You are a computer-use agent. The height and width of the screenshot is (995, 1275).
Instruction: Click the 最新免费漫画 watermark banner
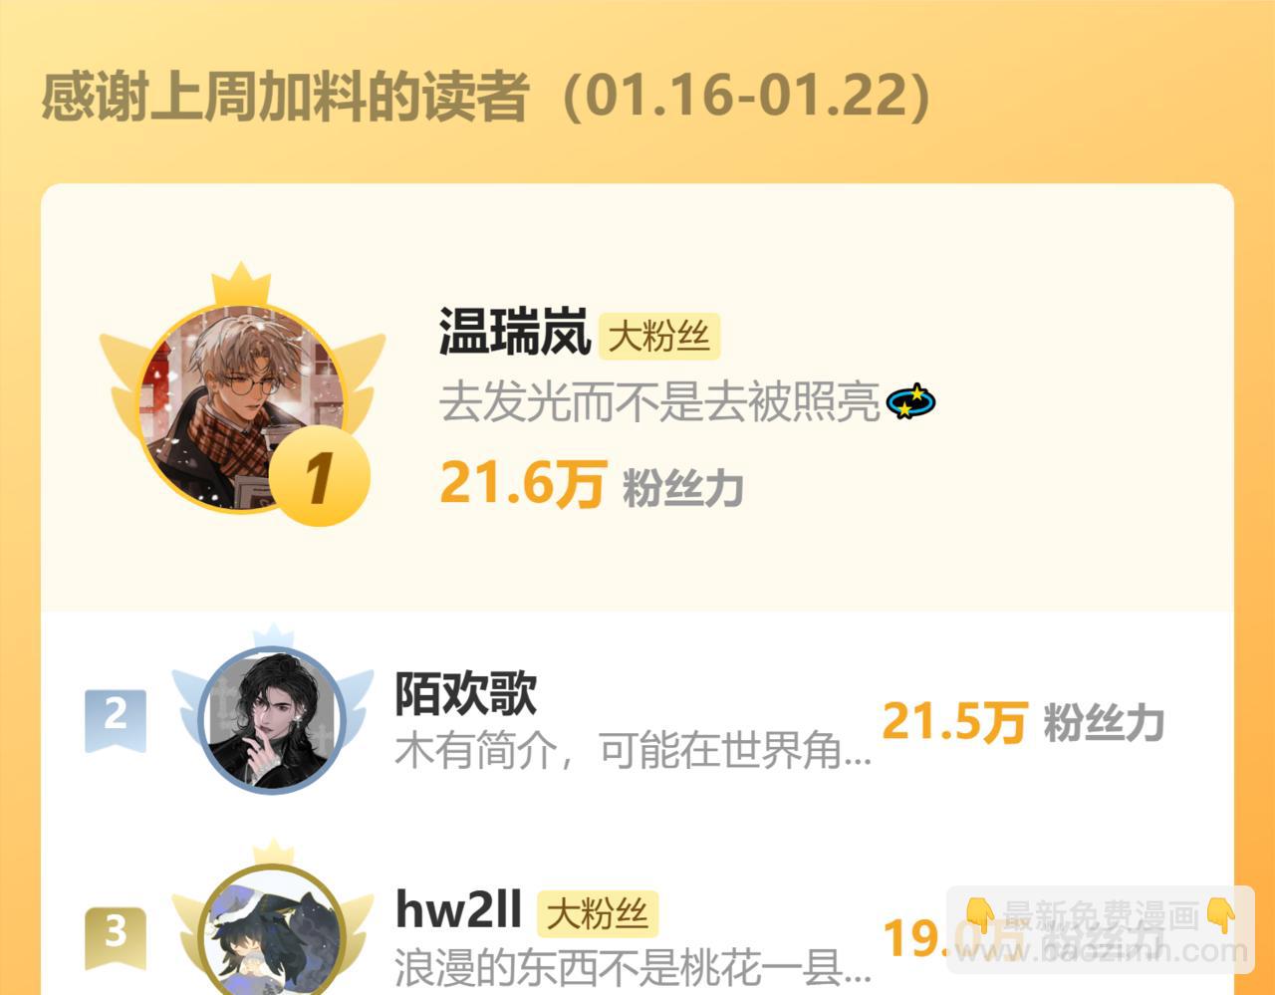click(1101, 930)
